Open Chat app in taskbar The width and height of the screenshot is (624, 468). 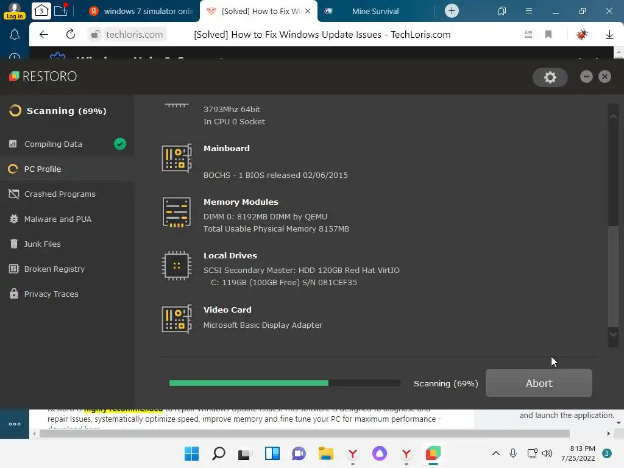299,453
